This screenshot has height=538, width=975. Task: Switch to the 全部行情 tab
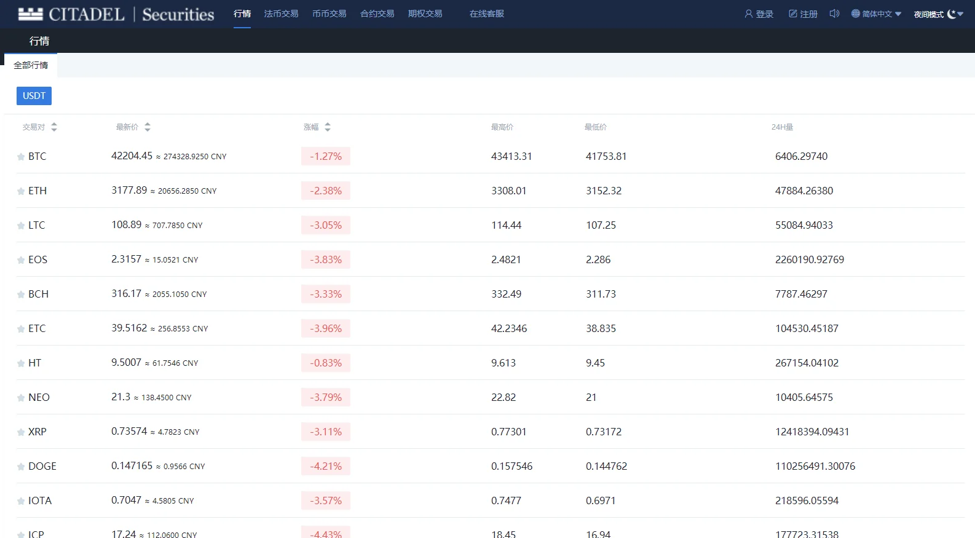point(31,65)
